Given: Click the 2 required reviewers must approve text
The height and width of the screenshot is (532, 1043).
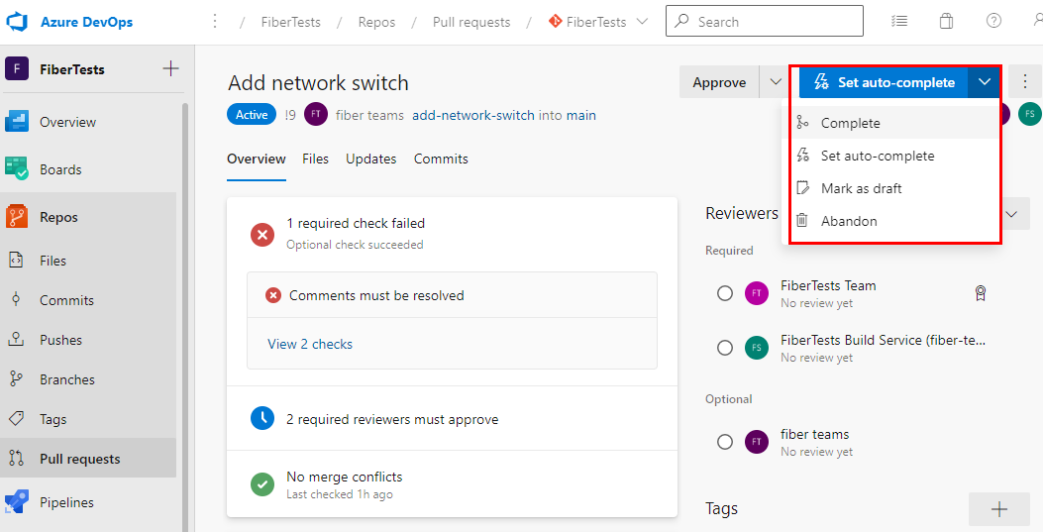Looking at the screenshot, I should pos(392,419).
